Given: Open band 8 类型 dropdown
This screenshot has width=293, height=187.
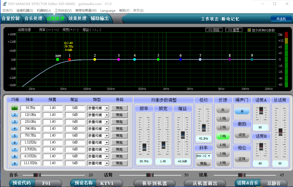Looking at the screenshot, I should point(107,156).
